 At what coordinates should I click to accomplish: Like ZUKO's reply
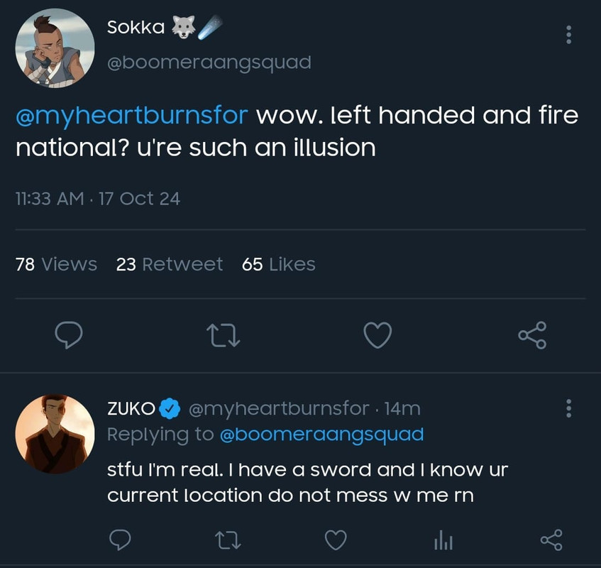click(x=335, y=540)
